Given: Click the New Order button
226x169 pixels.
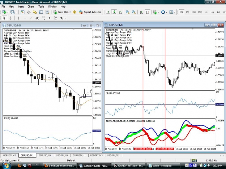Looking at the screenshot, I should coord(62,12).
